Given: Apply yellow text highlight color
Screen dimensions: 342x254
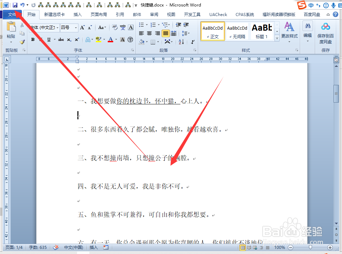Looking at the screenshot, I should [x=98, y=40].
